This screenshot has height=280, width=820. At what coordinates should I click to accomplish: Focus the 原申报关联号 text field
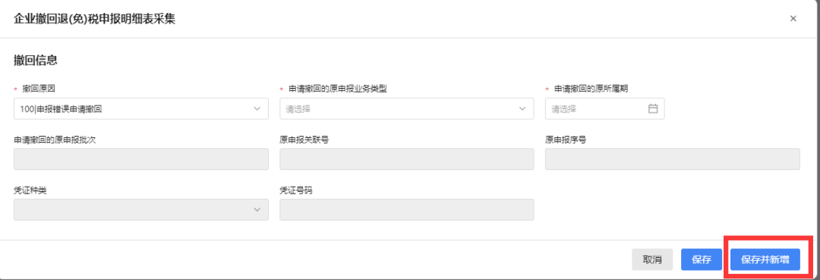[x=407, y=159]
